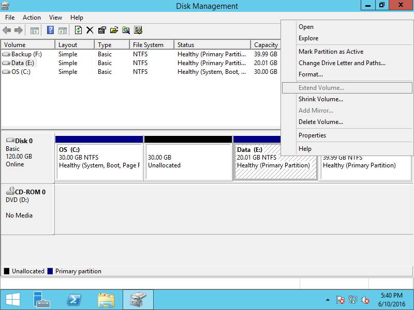Click the Action Center flag tray icon
The height and width of the screenshot is (310, 414).
[340, 300]
